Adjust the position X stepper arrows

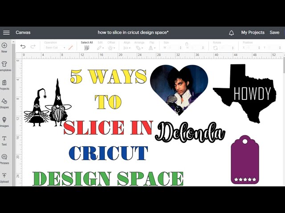coord(259,47)
